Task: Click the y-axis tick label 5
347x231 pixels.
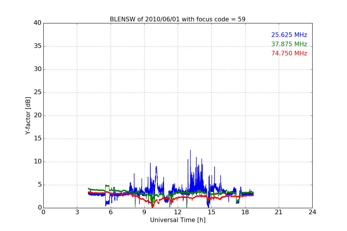Action: [x=40, y=185]
